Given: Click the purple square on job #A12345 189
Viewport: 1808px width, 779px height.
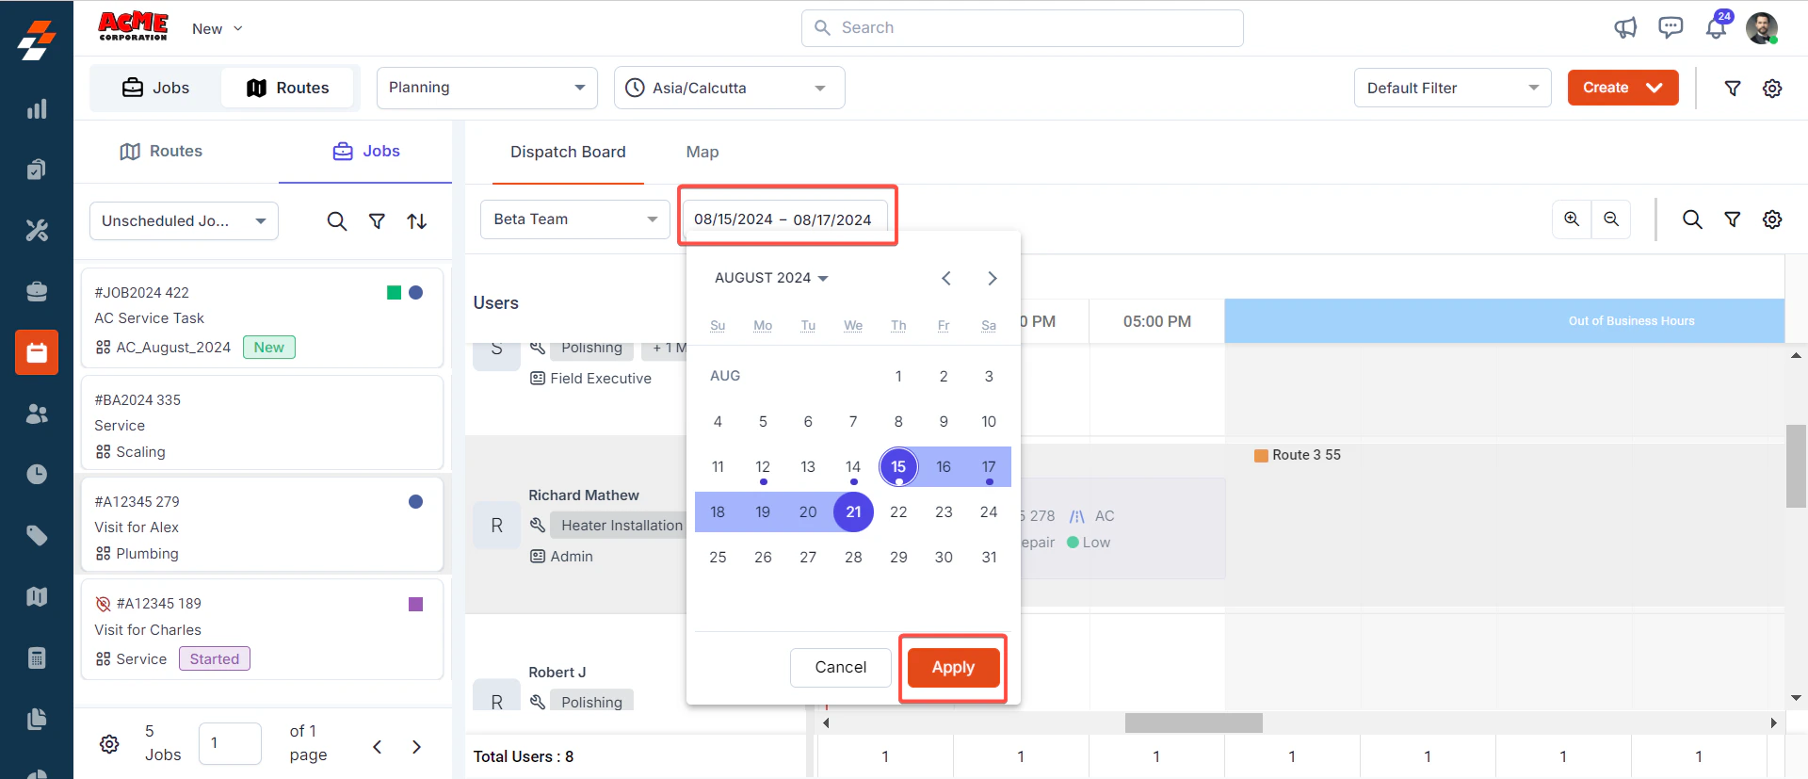Looking at the screenshot, I should (415, 604).
